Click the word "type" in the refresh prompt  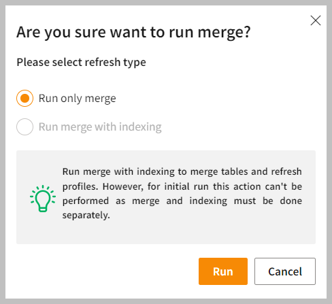tap(135, 63)
